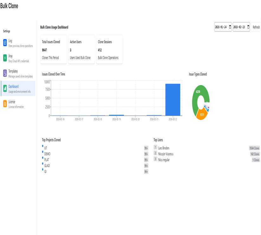Click the orange donut segment labeled 1571
The width and height of the screenshot is (261, 235).
(201, 115)
